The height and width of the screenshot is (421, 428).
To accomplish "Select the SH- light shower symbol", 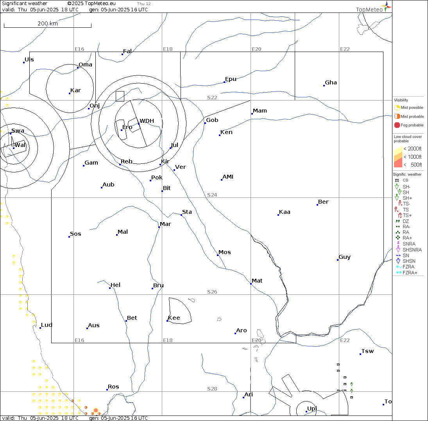I will coord(397,187).
